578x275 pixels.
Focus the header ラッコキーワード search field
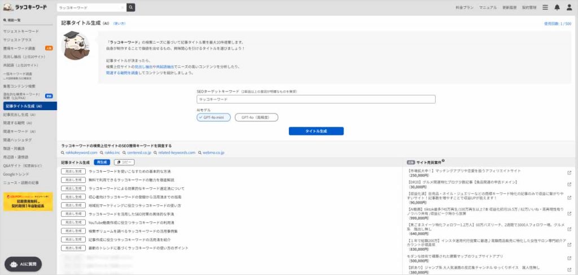(x=91, y=7)
